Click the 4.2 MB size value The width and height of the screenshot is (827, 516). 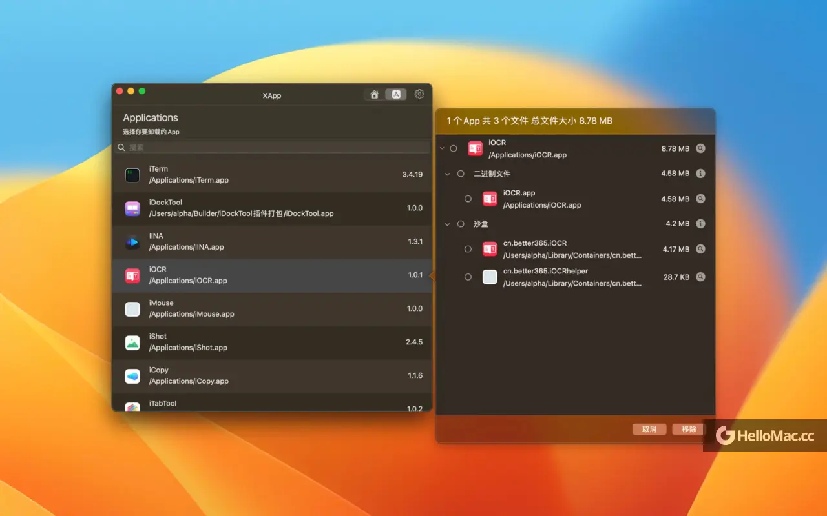pyautogui.click(x=678, y=224)
